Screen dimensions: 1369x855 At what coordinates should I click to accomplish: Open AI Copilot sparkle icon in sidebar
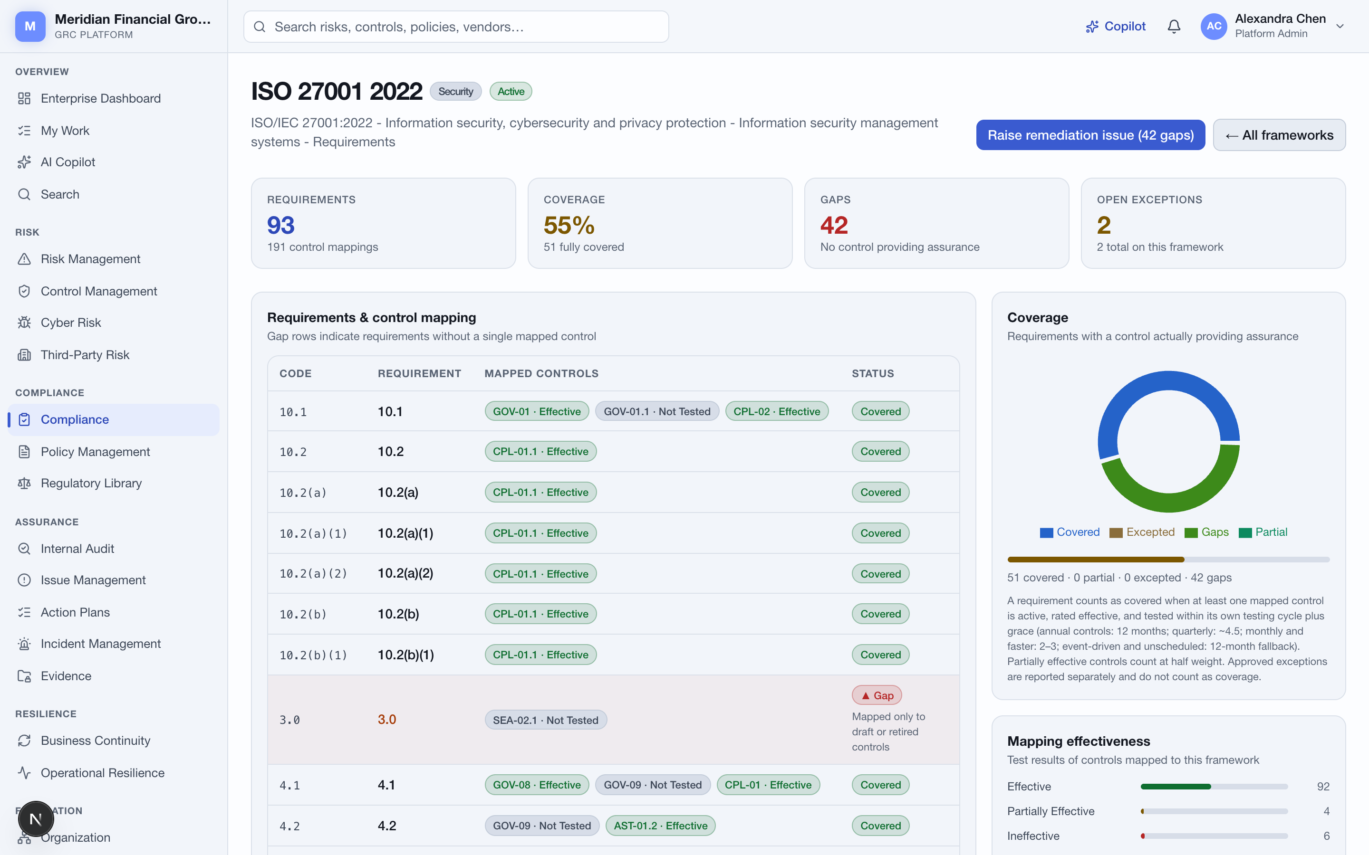point(24,162)
